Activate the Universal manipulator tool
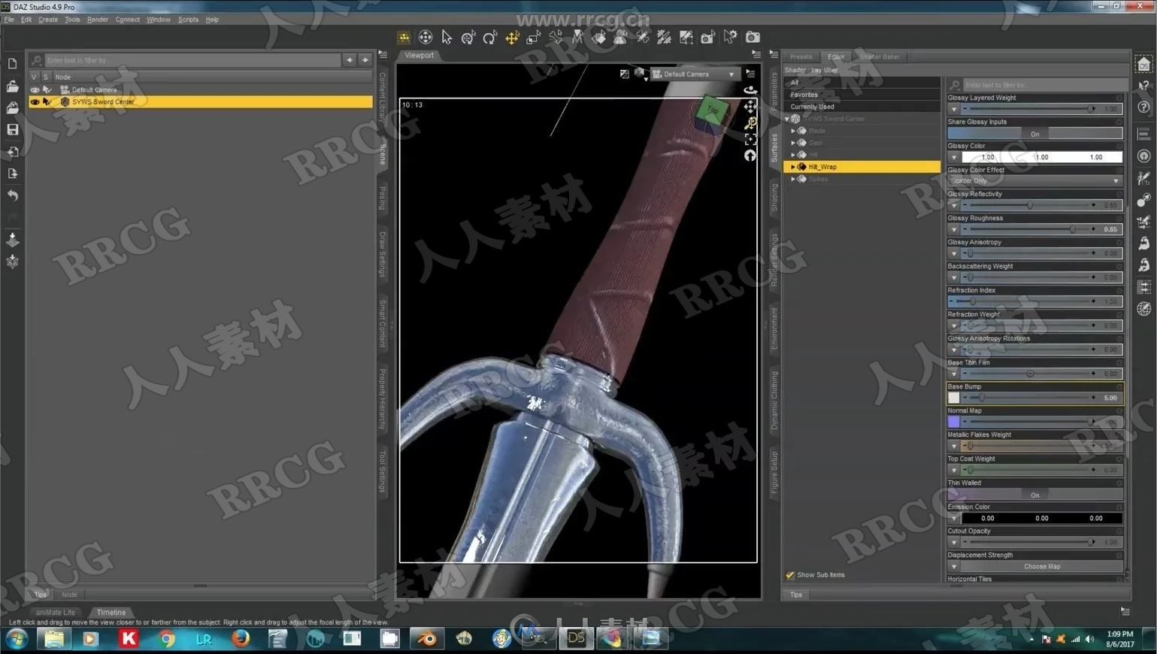This screenshot has height=654, width=1157. point(468,37)
